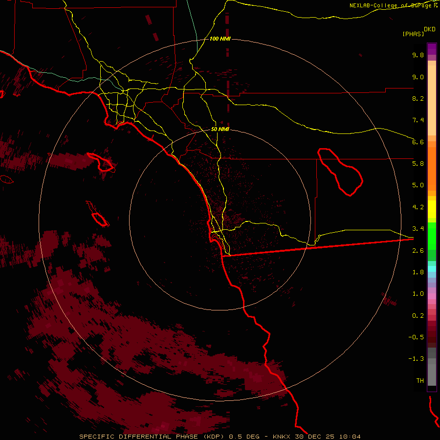
Task: Select the 3.4 scale label
Action: click(418, 229)
